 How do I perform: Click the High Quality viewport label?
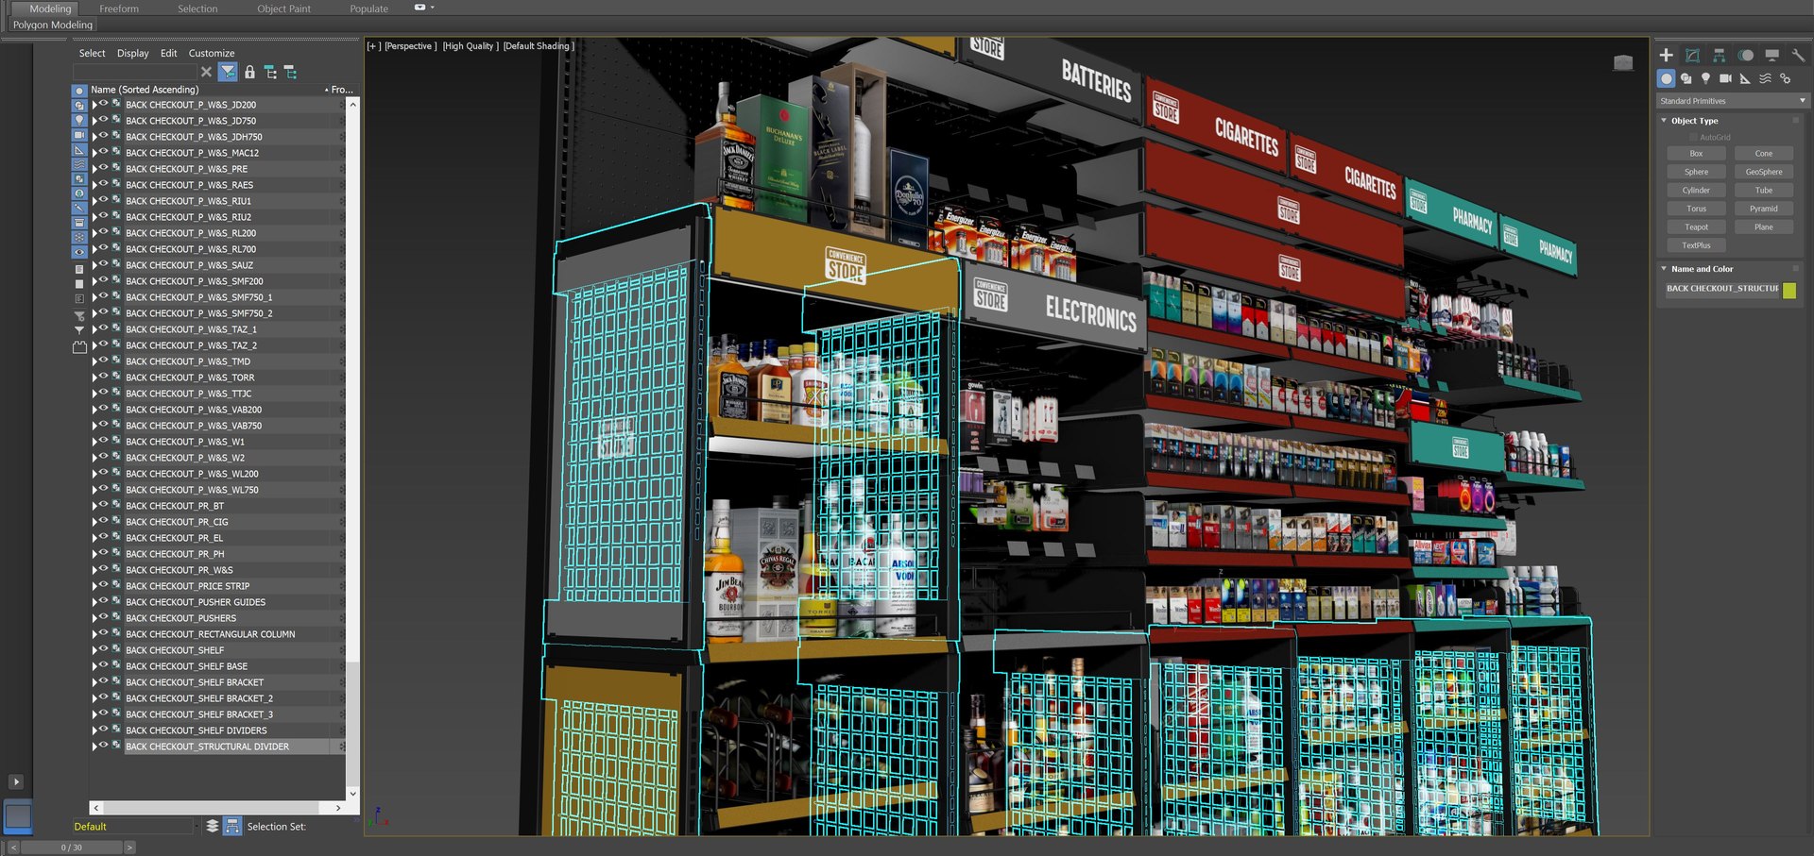(470, 45)
